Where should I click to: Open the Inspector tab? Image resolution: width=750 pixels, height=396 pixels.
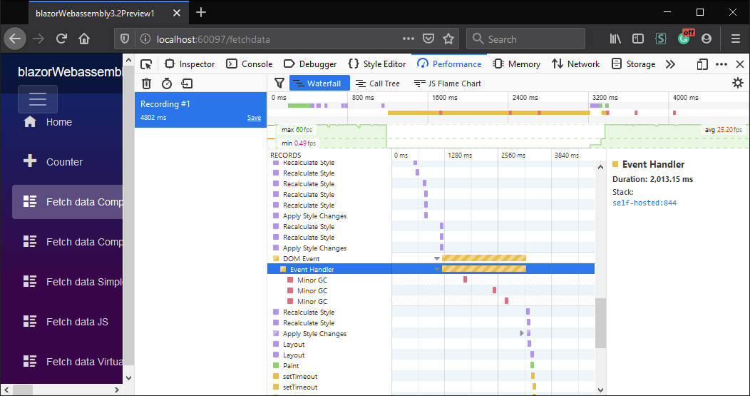coord(190,64)
